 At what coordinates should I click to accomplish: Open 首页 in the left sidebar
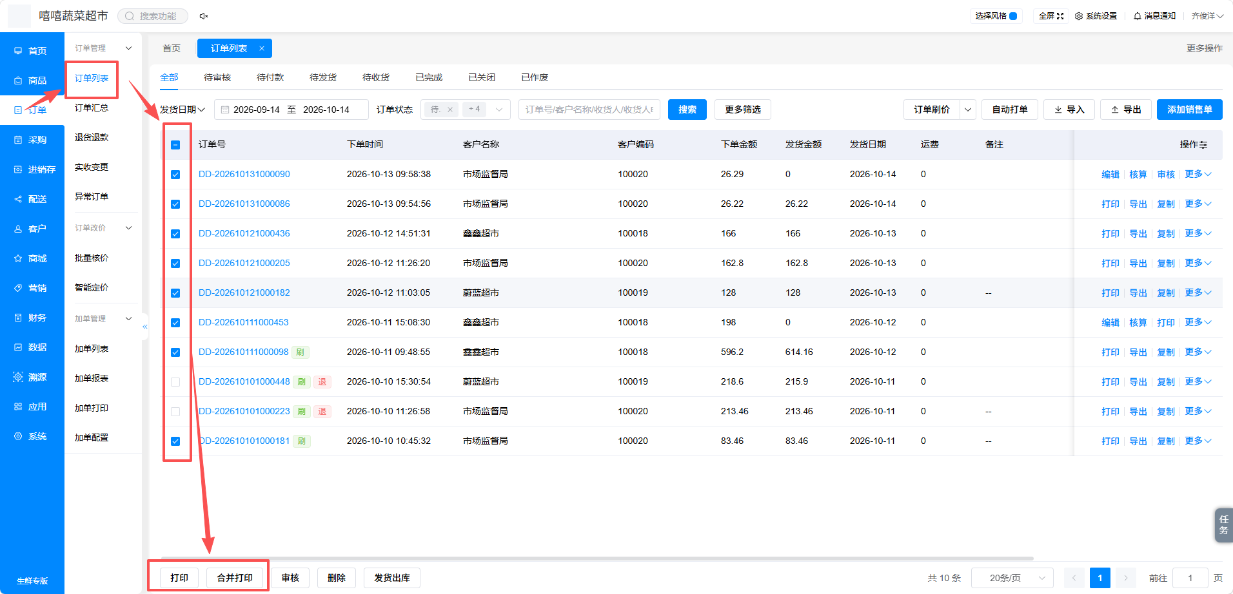(32, 51)
